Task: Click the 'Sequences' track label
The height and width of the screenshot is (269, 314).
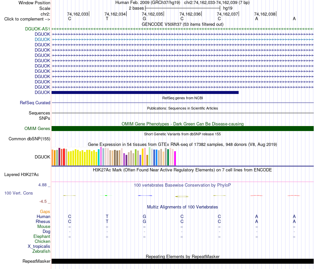Action: pyautogui.click(x=39, y=113)
